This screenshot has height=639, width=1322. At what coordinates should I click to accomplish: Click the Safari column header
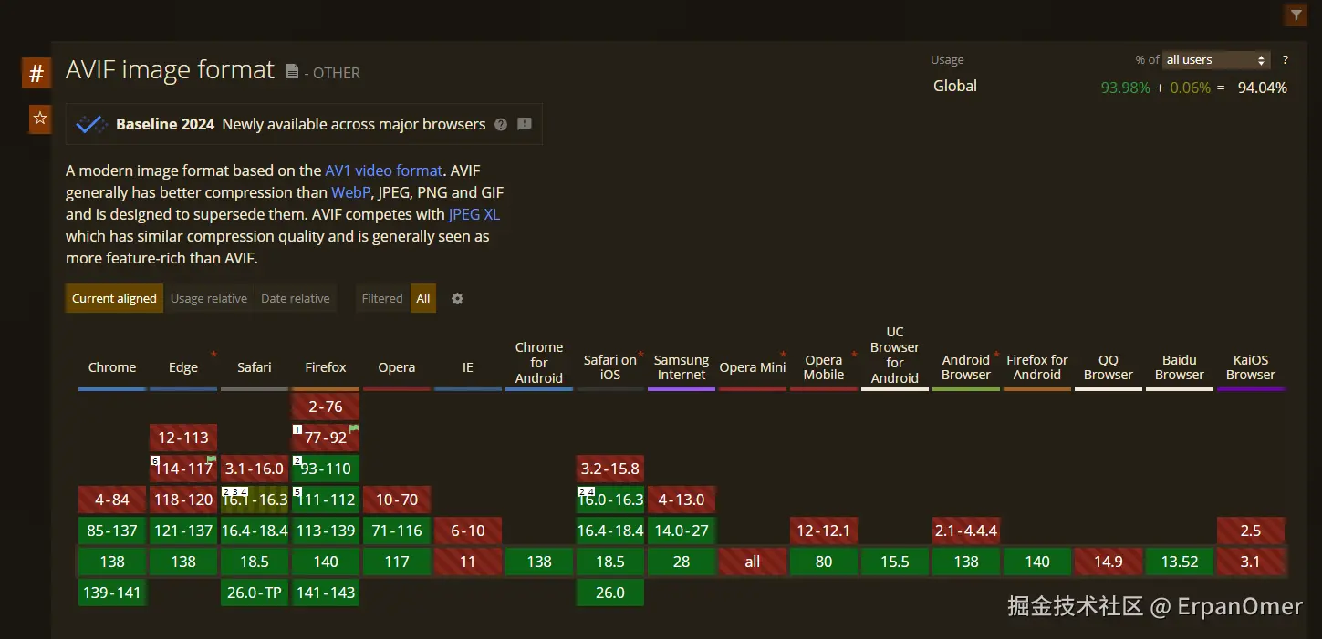point(255,367)
